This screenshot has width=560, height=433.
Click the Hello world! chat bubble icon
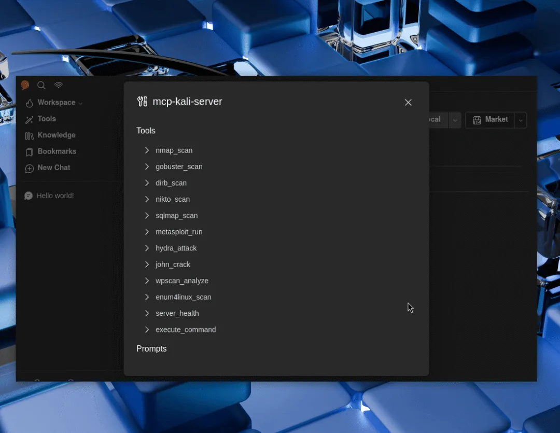28,196
